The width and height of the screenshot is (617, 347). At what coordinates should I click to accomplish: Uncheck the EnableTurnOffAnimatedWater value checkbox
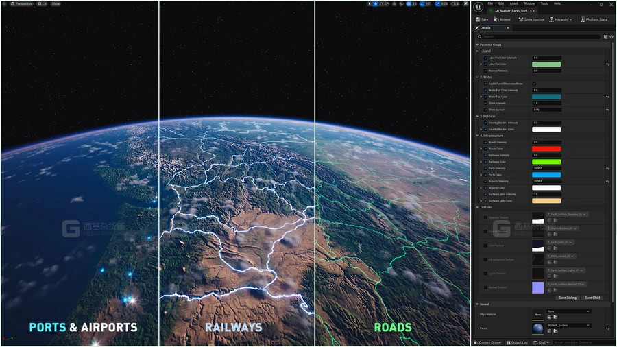tap(534, 84)
